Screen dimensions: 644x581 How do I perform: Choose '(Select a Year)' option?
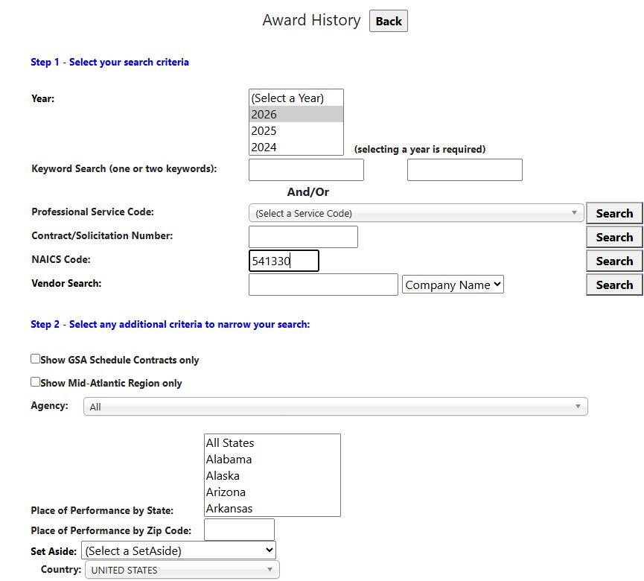(x=296, y=98)
